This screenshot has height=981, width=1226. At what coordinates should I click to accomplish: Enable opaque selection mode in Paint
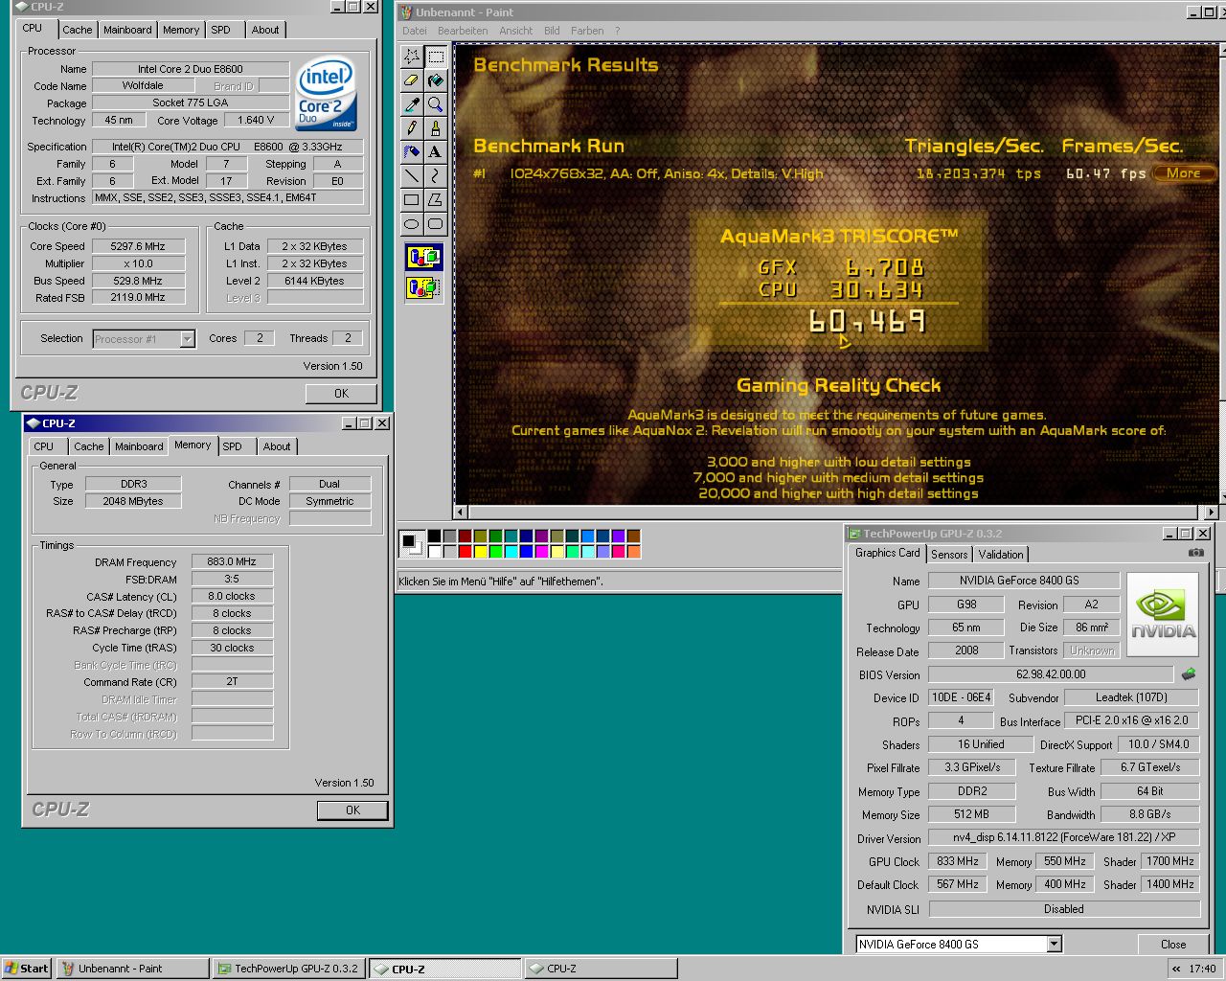[x=424, y=258]
